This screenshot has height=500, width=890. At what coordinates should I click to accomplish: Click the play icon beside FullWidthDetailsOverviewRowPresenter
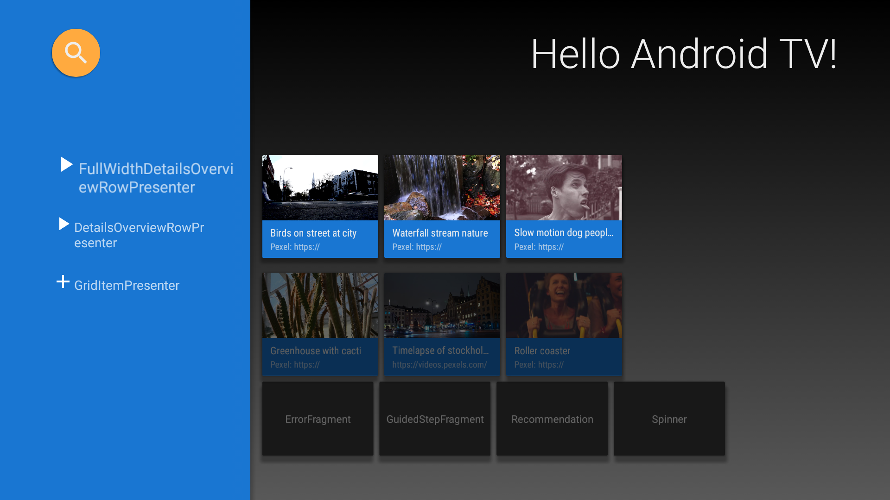tap(65, 165)
